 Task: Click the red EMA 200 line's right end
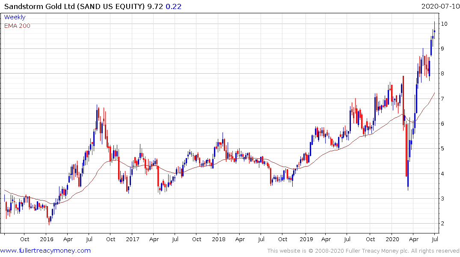pos(434,93)
